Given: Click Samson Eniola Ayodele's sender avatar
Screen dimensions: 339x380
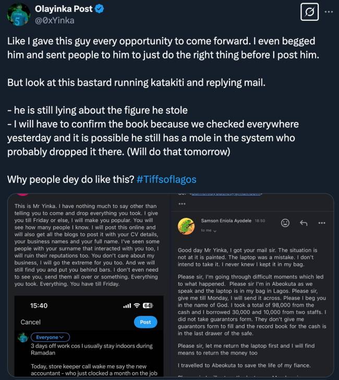Looking at the screenshot, I should point(186,226).
